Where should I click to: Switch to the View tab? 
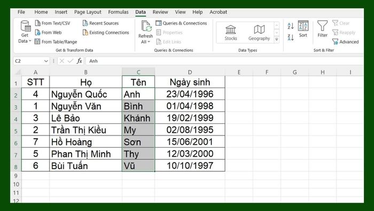(x=180, y=12)
